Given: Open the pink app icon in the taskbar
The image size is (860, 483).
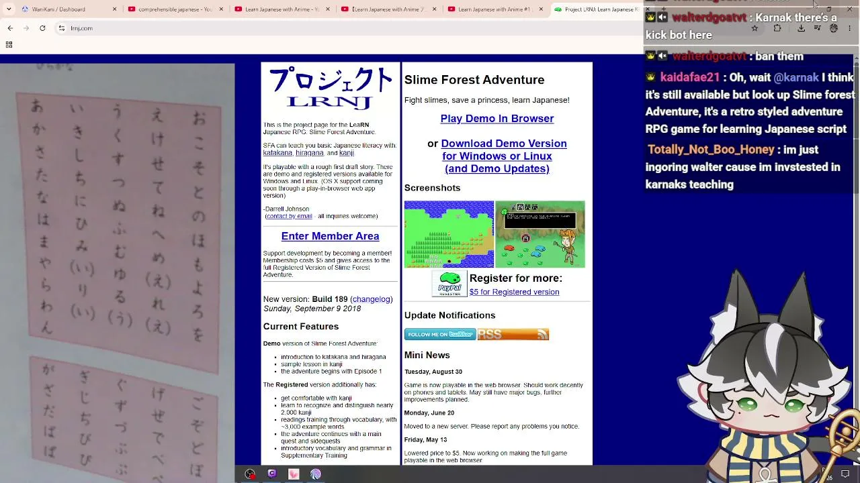Looking at the screenshot, I should [x=294, y=474].
